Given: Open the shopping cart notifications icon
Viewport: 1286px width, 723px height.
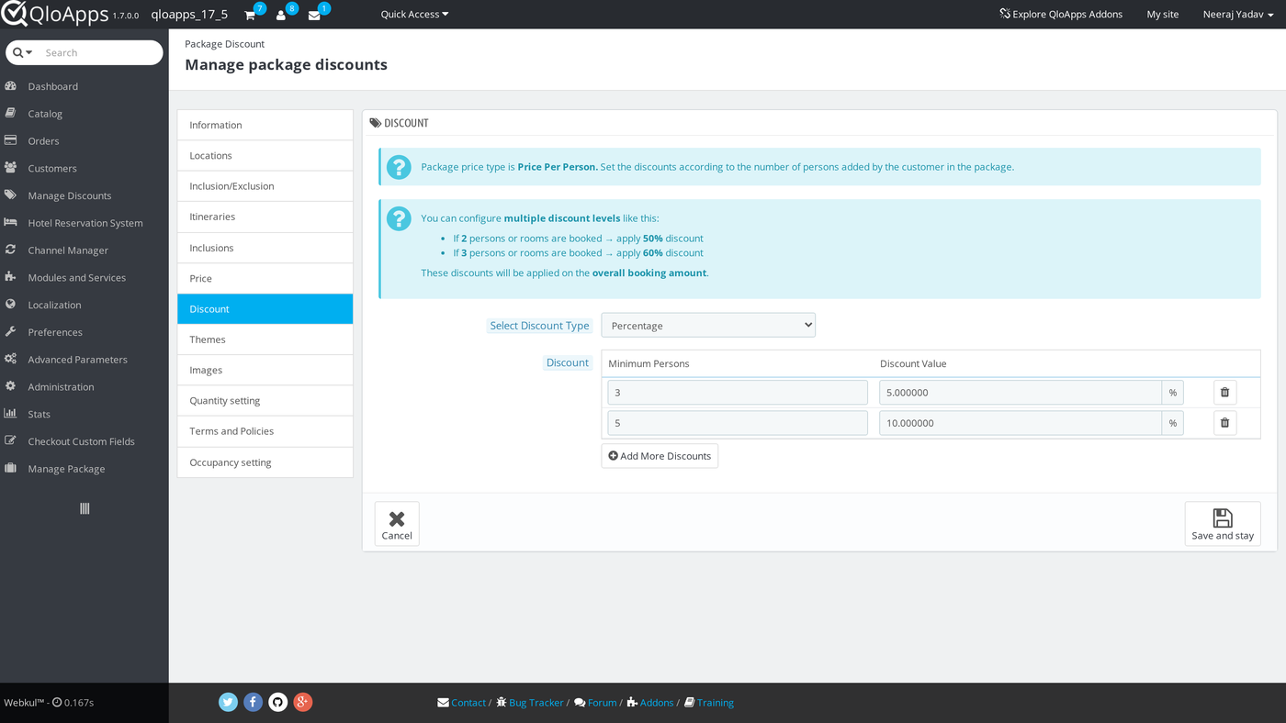Looking at the screenshot, I should pyautogui.click(x=250, y=15).
